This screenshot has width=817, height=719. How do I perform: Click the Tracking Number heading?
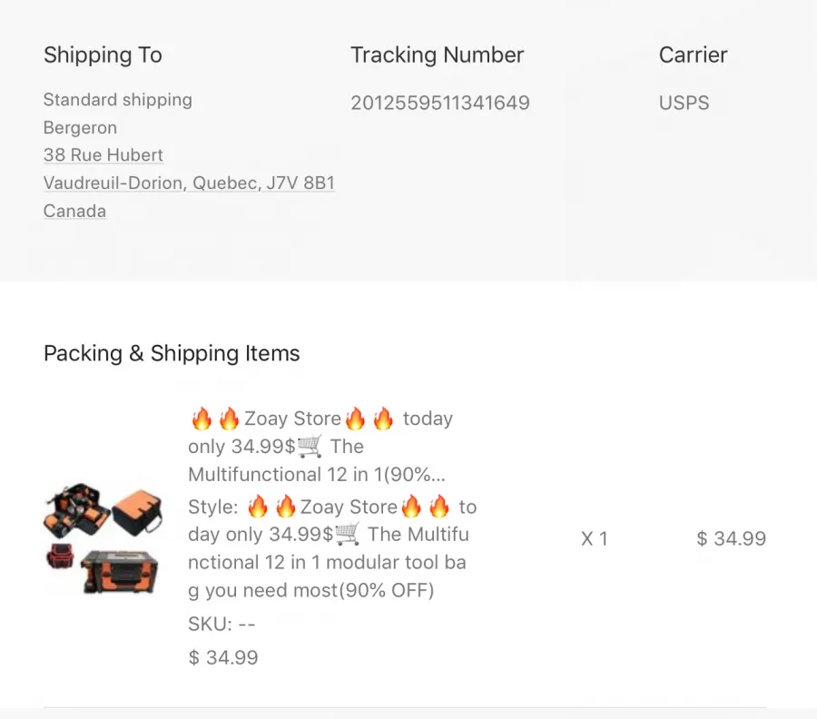[x=438, y=54]
